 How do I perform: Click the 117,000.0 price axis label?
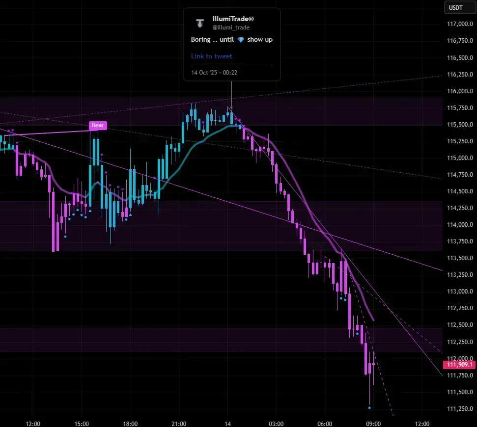click(460, 24)
